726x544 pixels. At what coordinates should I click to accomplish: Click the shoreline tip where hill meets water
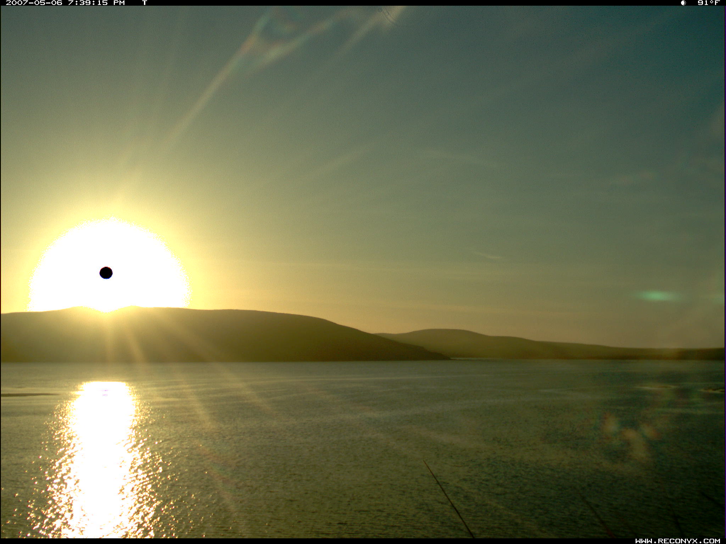coord(447,358)
